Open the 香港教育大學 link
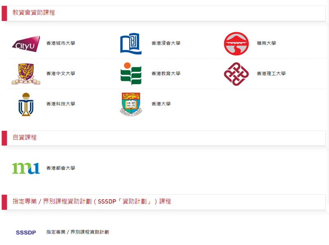This screenshot has height=245, width=329. tap(166, 73)
